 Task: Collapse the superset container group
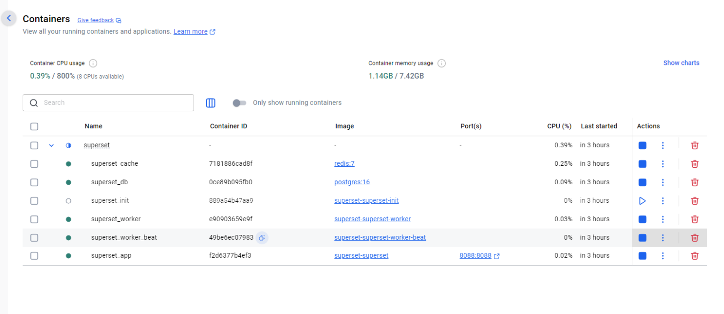51,145
